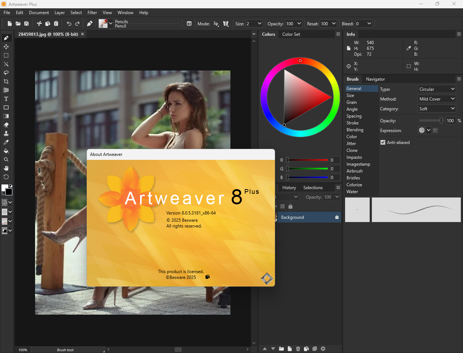
Task: Choose the Gradient tool
Action: (6, 116)
